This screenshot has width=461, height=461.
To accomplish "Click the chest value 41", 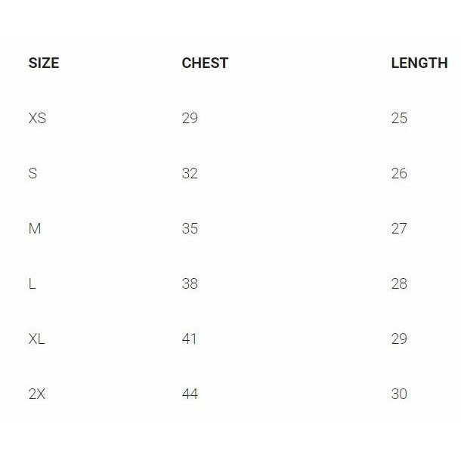I will pyautogui.click(x=190, y=339).
